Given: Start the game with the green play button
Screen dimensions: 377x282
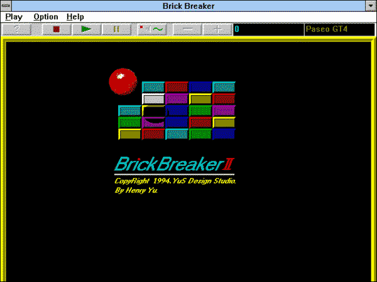Looking at the screenshot, I should tap(86, 29).
